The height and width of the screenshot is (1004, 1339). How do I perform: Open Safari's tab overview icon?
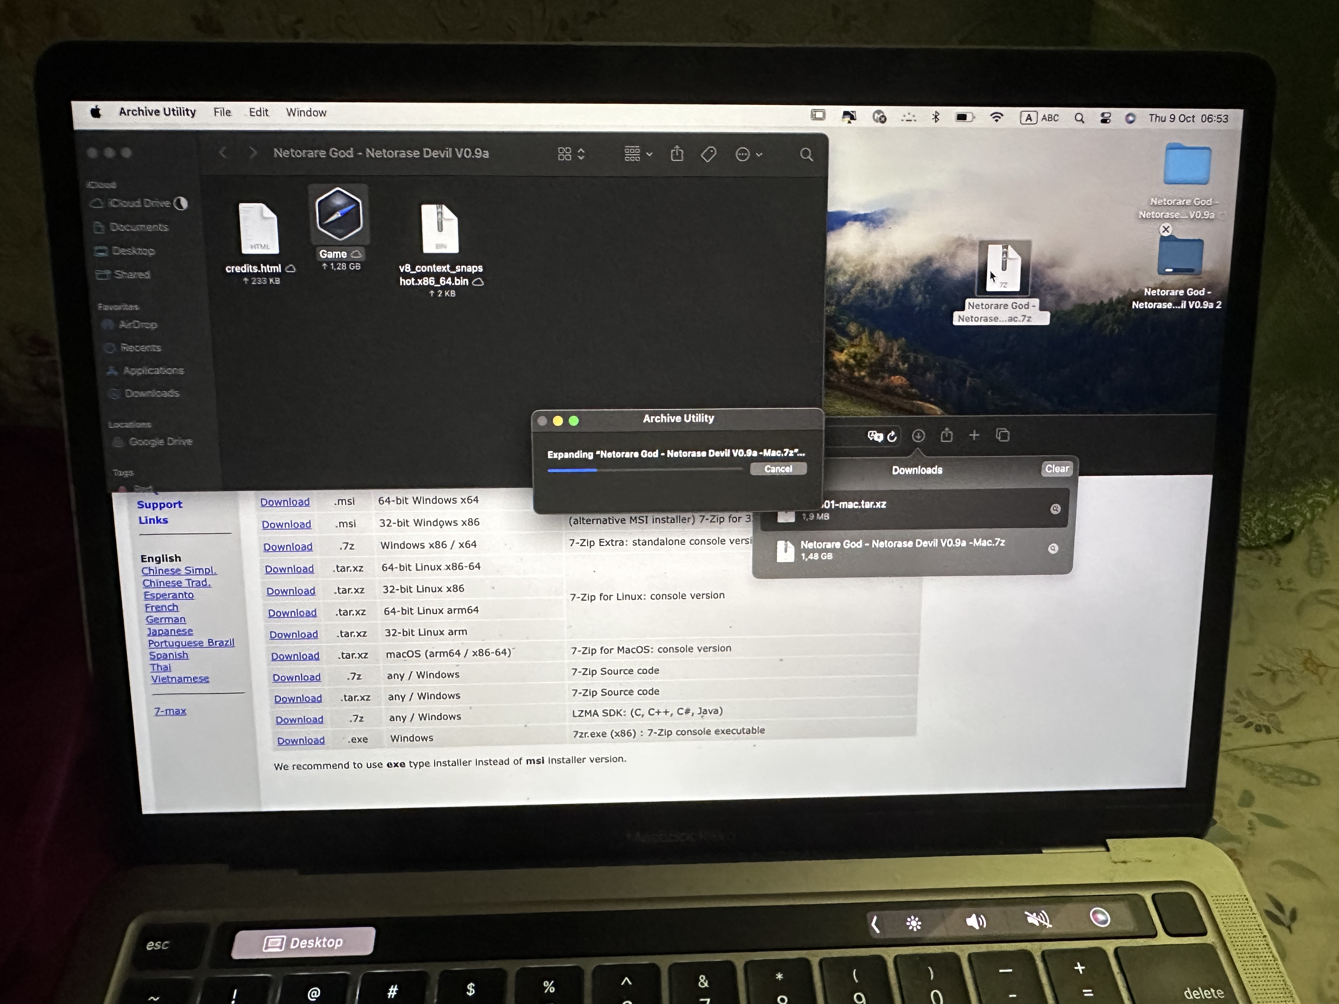click(x=1003, y=435)
